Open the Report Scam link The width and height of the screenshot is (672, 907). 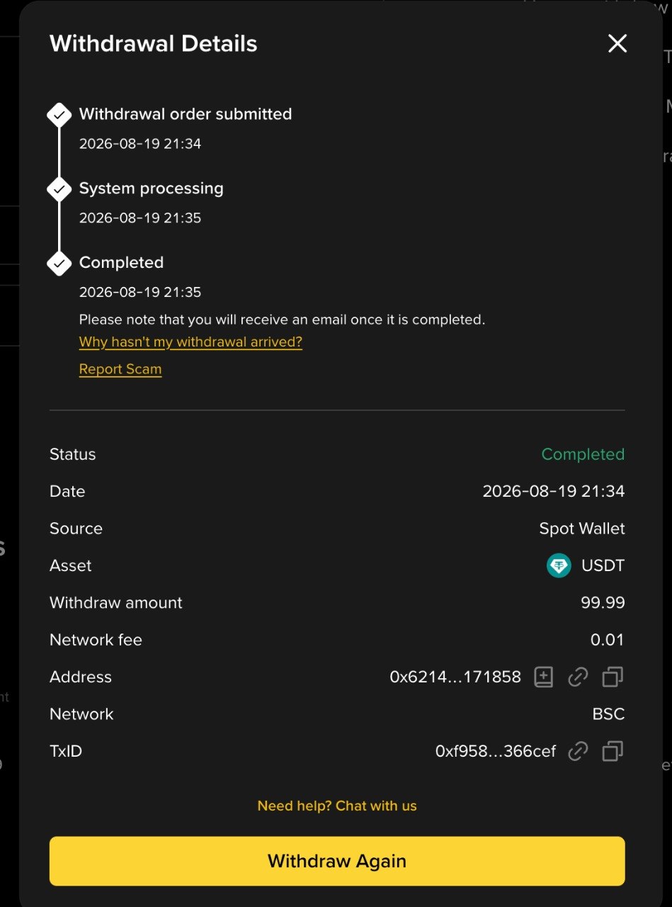click(120, 369)
